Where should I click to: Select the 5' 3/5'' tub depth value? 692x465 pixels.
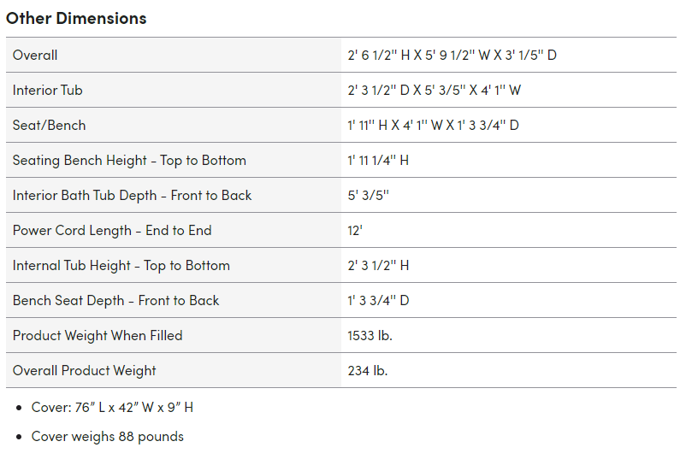[x=369, y=196]
